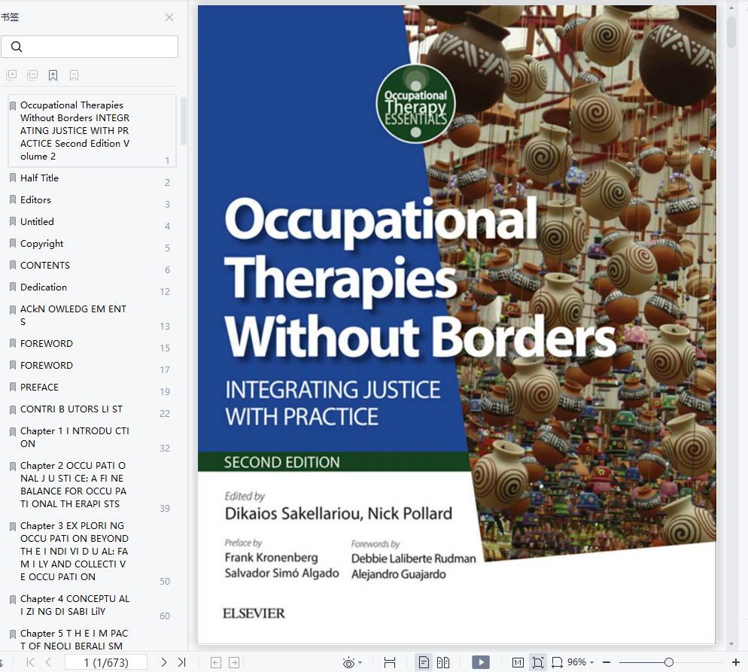Open the CONTRI B UTORS LI ST bookmark
Image resolution: width=748 pixels, height=672 pixels.
coord(71,409)
